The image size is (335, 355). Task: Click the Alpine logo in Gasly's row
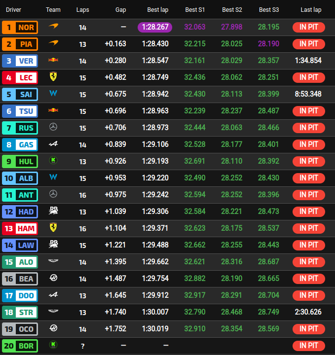coord(53,144)
